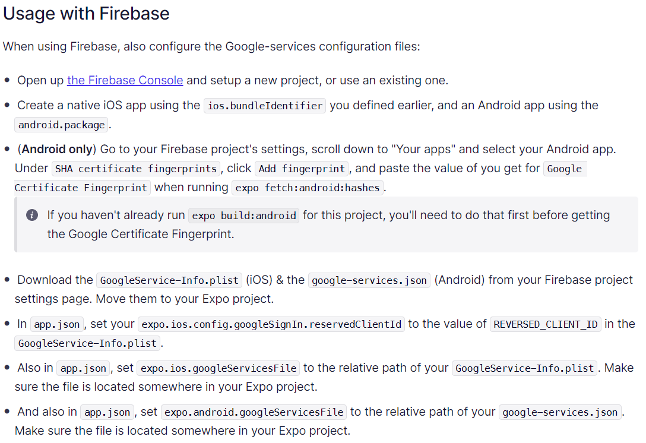The width and height of the screenshot is (646, 443).
Task: Click app.json in the REVERSED_CLIENT_ID bullet
Action: 57,325
